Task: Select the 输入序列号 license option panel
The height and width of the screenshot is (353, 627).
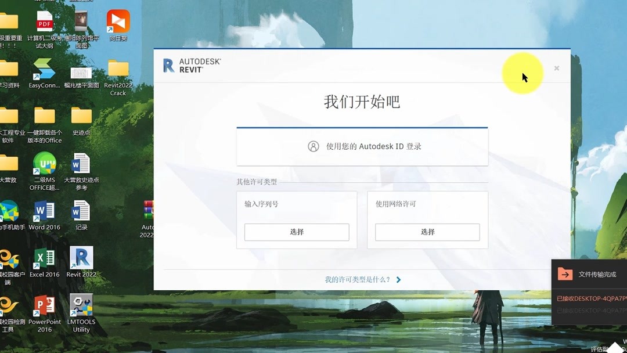Action: (x=297, y=204)
